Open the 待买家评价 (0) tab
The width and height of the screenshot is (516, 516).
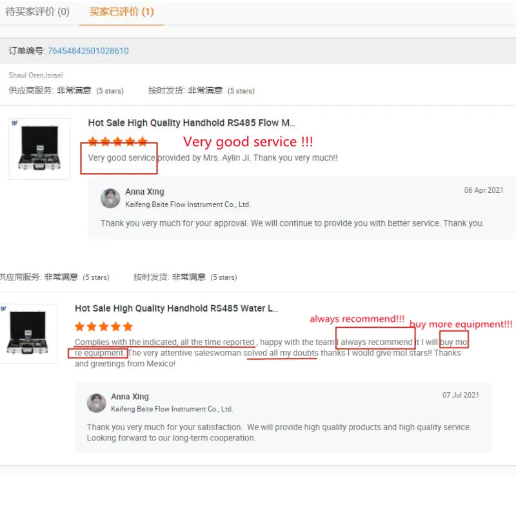37,12
